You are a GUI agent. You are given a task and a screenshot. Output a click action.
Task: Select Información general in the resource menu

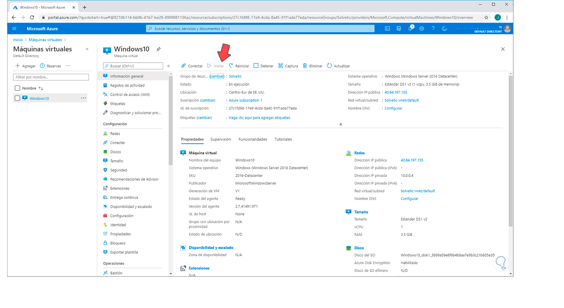[x=133, y=76]
